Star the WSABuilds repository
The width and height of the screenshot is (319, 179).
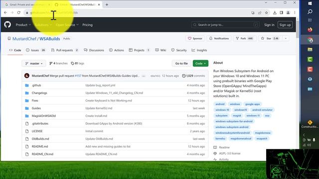(x=270, y=38)
